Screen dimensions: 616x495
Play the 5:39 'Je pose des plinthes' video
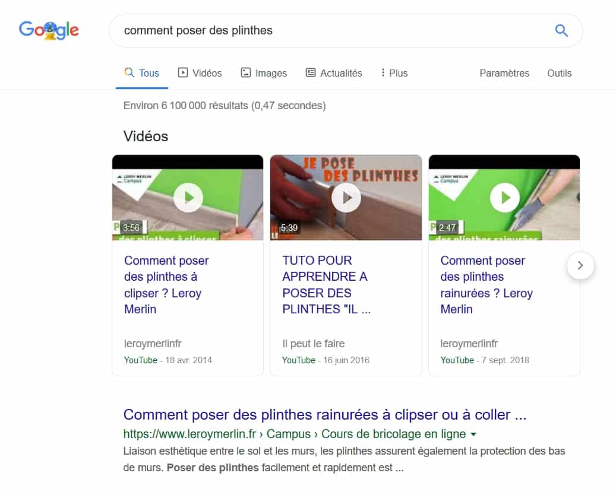346,198
